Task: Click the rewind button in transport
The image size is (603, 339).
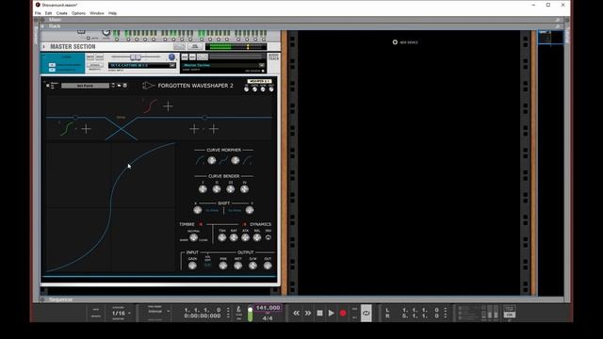Action: coord(296,314)
